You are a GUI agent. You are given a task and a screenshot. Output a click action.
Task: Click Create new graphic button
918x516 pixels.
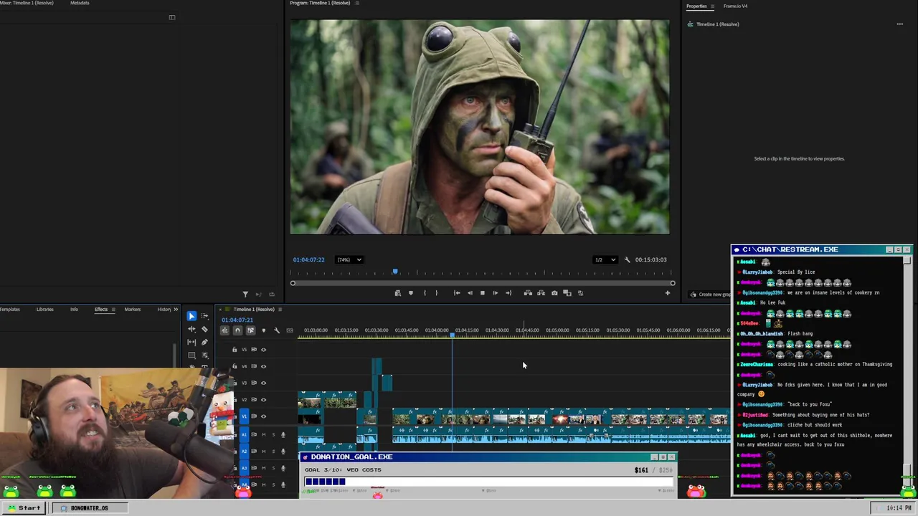click(x=710, y=295)
